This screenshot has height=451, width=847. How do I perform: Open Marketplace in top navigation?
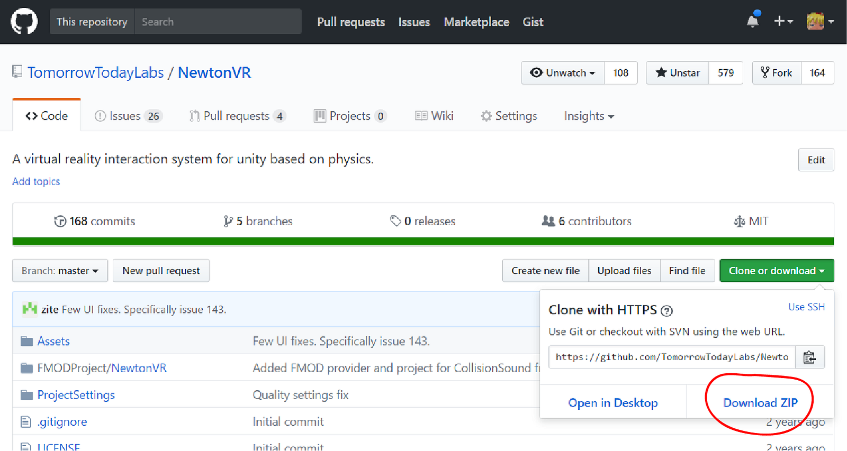(476, 22)
